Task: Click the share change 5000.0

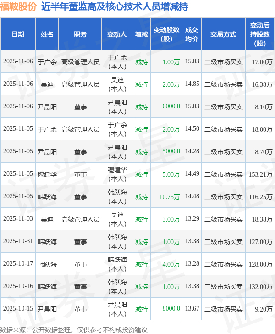Action: [x=171, y=151]
